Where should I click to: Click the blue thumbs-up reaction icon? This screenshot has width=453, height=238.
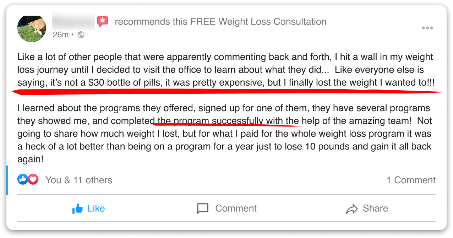pos(22,180)
